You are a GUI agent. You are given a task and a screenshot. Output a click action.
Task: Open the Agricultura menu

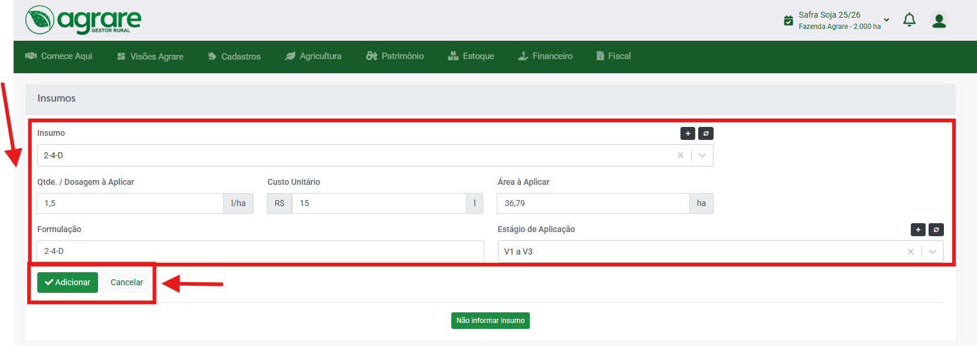pyautogui.click(x=314, y=56)
